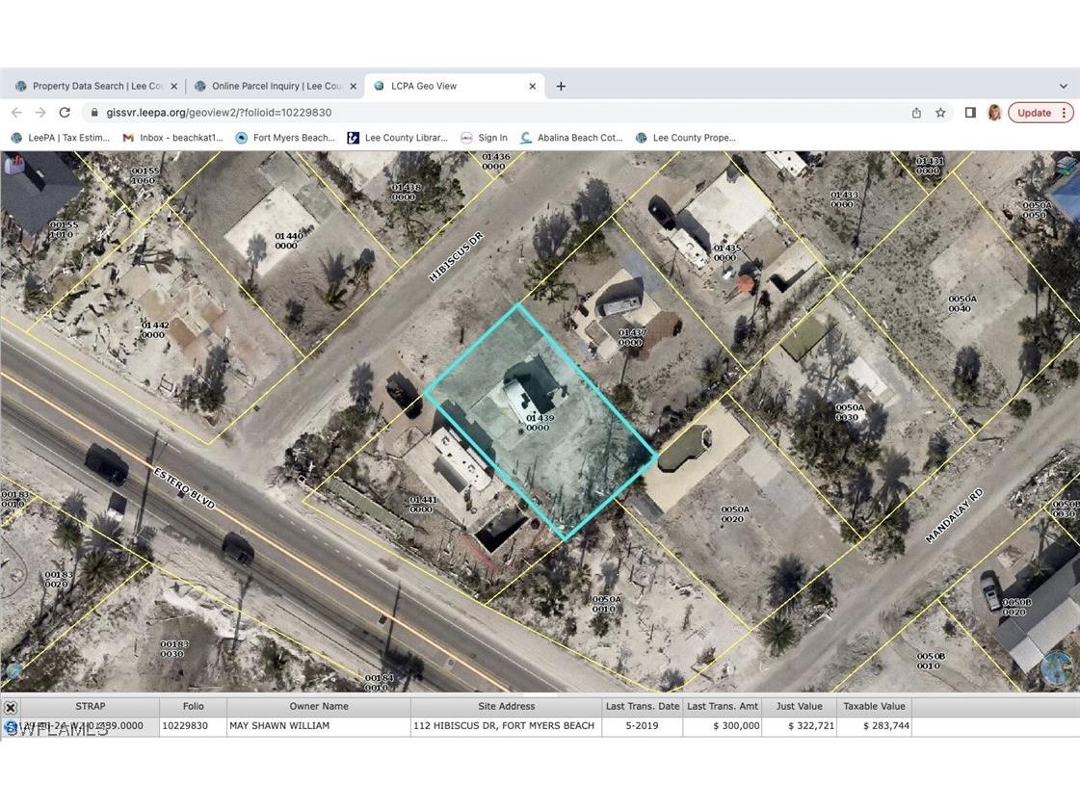Viewport: 1080px width, 809px height.
Task: Click the Folio column header
Action: point(193,706)
